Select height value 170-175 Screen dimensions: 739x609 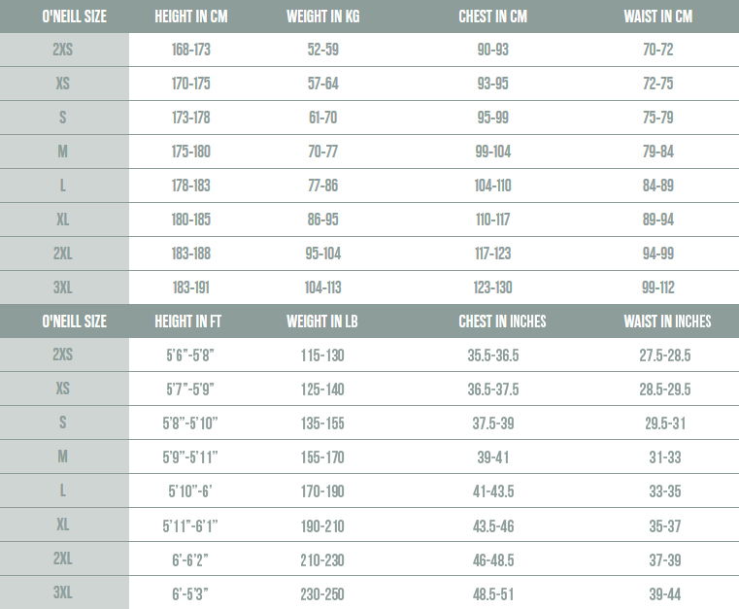[x=191, y=84]
